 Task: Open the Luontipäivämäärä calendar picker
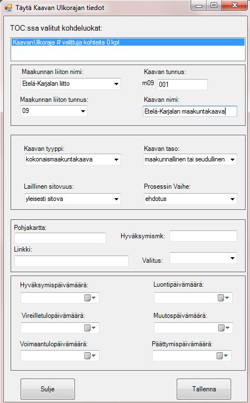[x=223, y=298]
